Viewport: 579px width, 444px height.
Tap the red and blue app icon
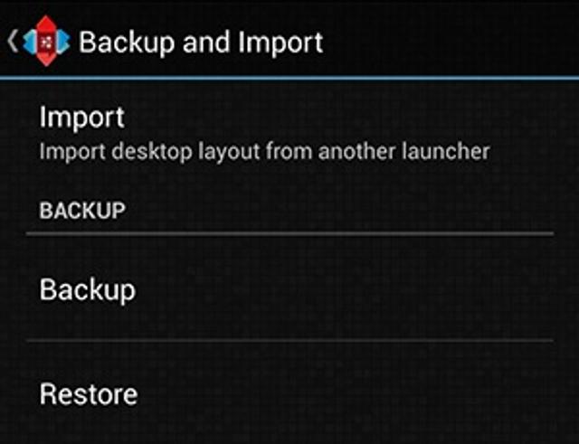[x=45, y=42]
